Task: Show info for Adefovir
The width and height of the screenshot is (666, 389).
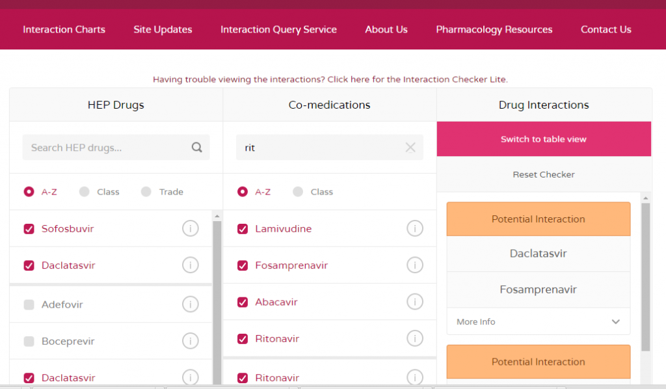Action: tap(190, 304)
